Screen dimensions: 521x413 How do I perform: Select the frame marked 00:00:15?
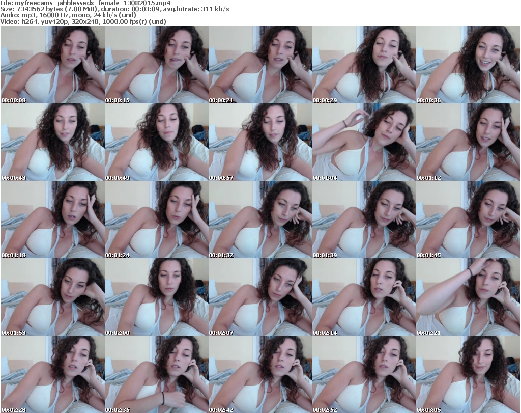[x=156, y=65]
